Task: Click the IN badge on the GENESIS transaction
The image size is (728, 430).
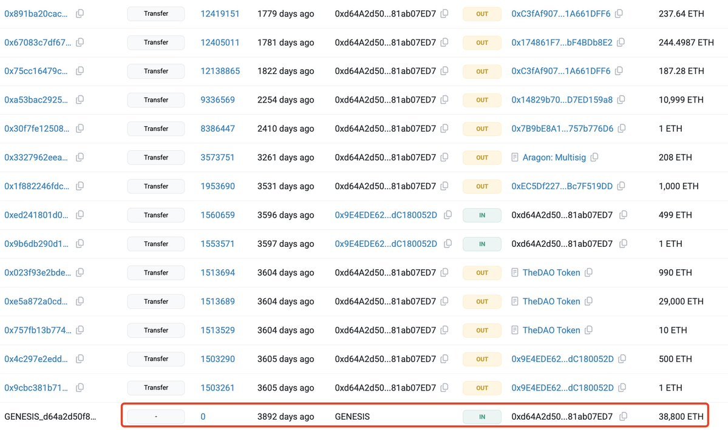Action: pyautogui.click(x=481, y=417)
